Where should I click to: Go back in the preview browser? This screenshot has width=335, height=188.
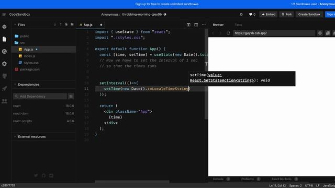point(213,33)
